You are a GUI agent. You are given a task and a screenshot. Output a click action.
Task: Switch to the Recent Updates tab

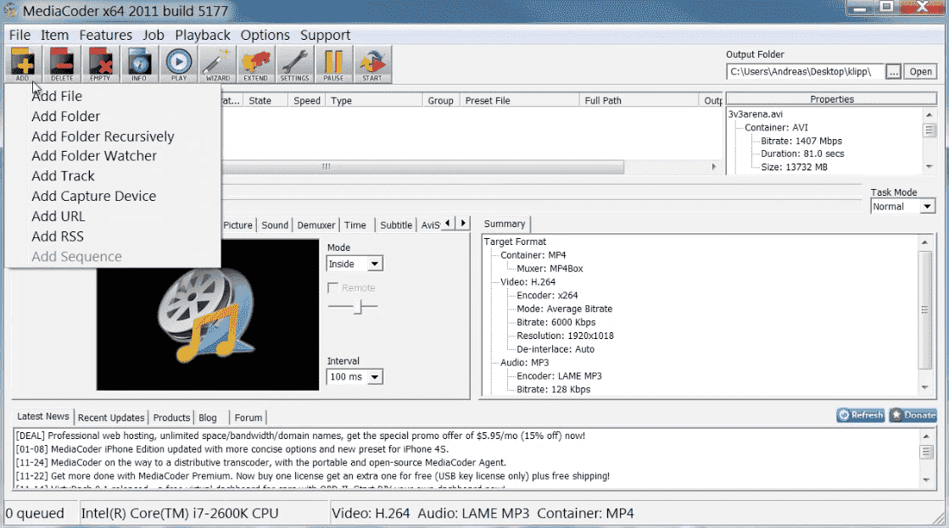112,418
